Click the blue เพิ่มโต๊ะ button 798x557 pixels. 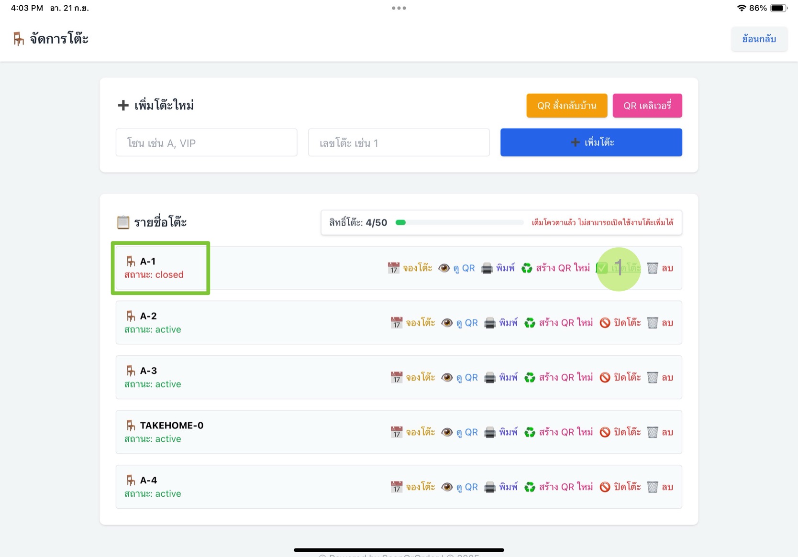coord(591,142)
